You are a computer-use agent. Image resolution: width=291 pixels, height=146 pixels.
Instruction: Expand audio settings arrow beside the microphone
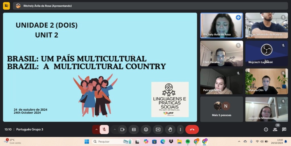tap(96, 130)
